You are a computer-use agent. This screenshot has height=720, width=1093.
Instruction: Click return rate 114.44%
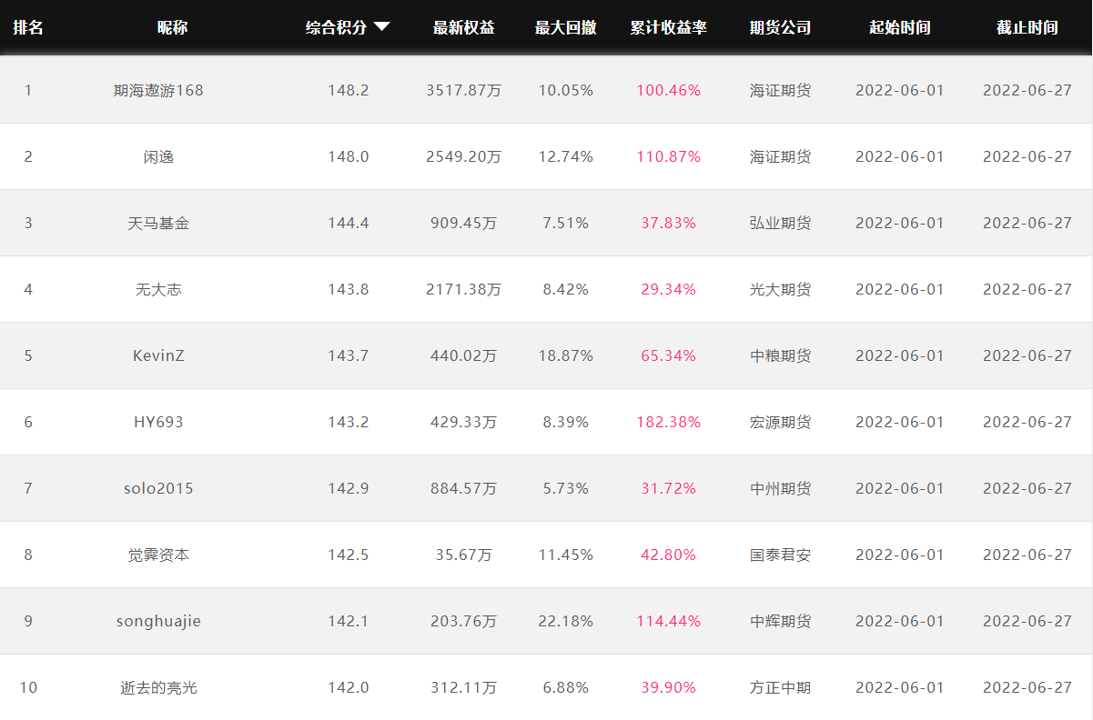point(669,621)
